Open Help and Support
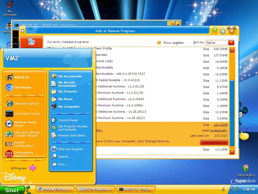Image resolution: width=258 pixels, height=194 pixels. [71, 149]
